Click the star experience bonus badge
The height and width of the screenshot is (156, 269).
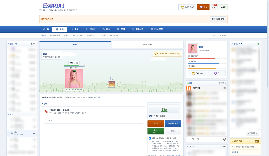tap(167, 54)
